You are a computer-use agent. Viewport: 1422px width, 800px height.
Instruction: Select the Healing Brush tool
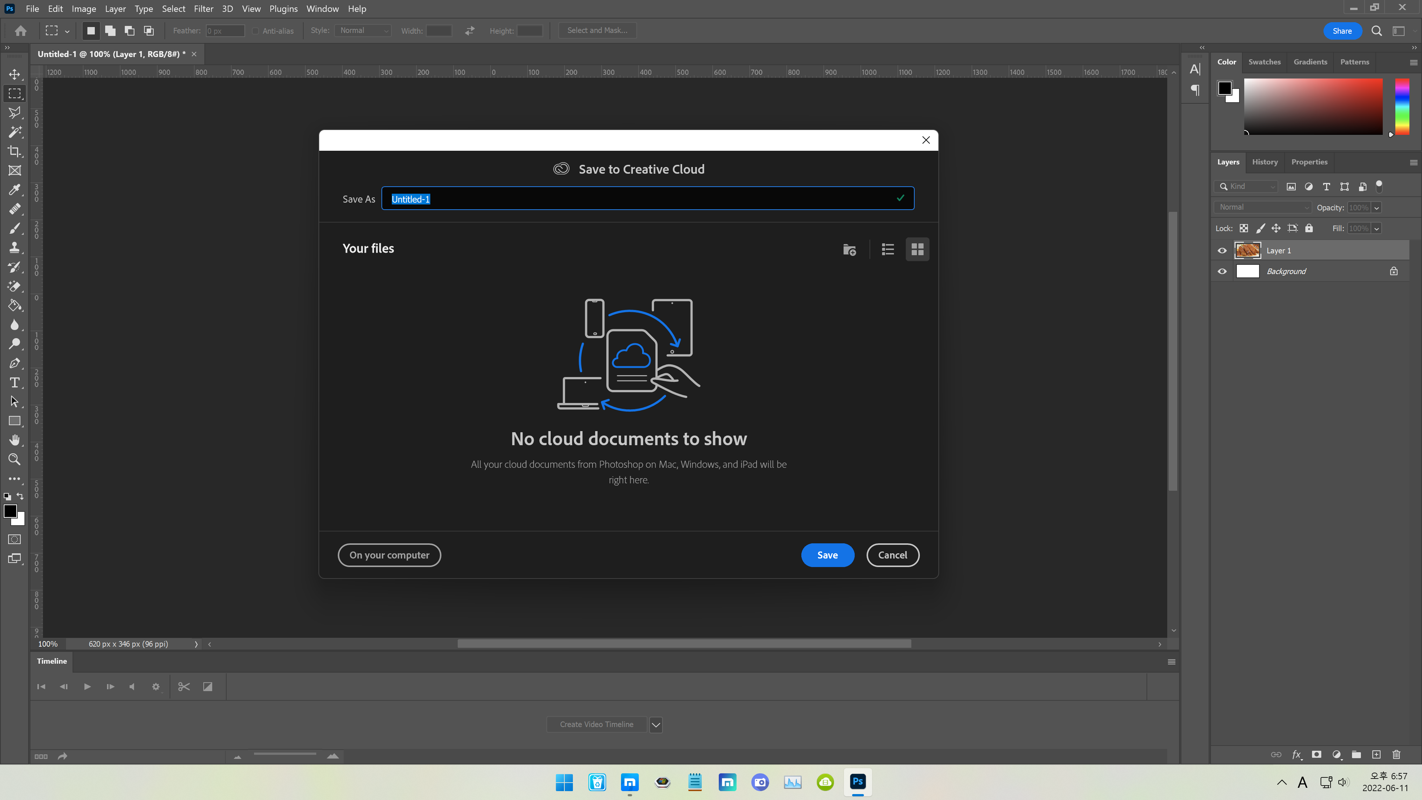[x=15, y=209]
